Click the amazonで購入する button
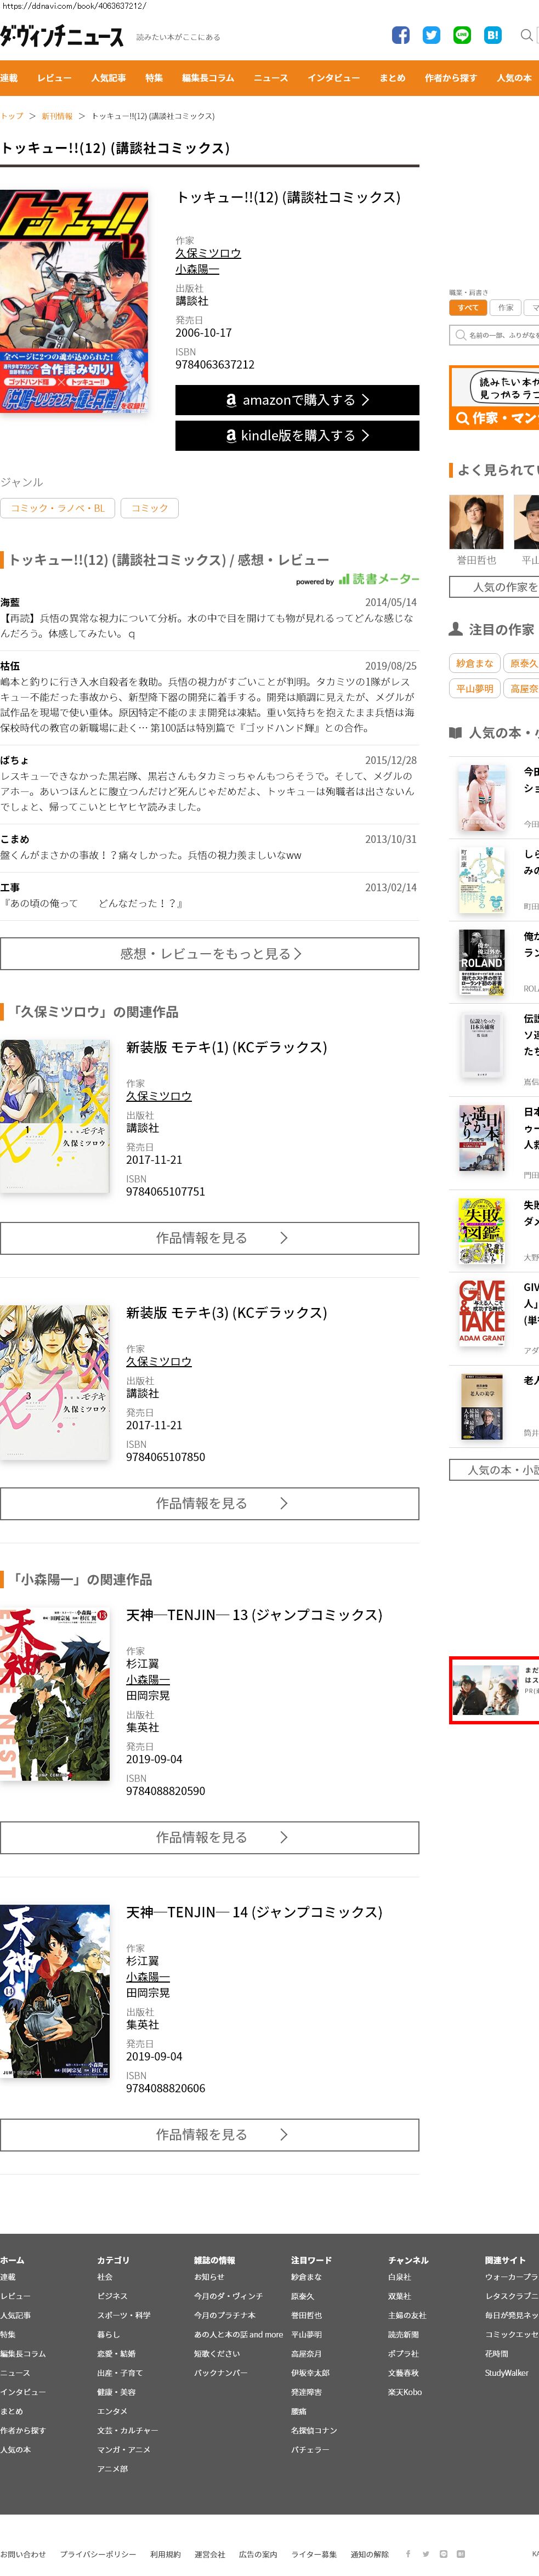This screenshot has width=539, height=2576. (x=297, y=400)
